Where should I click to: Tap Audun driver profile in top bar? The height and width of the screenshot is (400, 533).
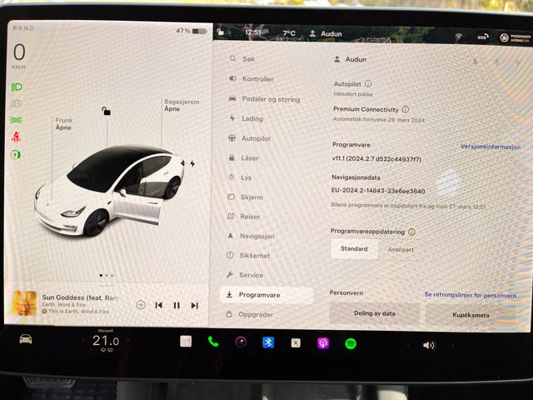326,33
